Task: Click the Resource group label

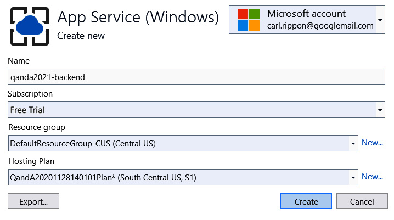Action: 37,127
